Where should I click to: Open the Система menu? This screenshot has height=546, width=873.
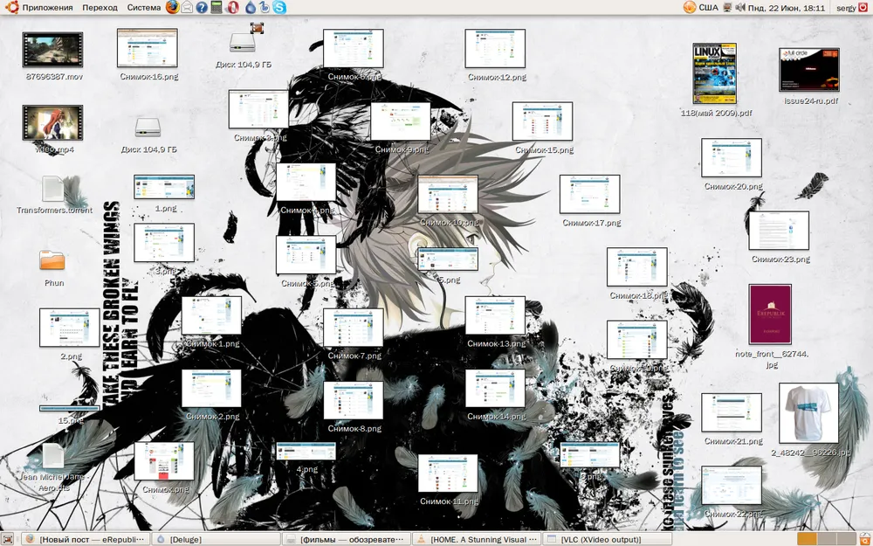click(143, 8)
